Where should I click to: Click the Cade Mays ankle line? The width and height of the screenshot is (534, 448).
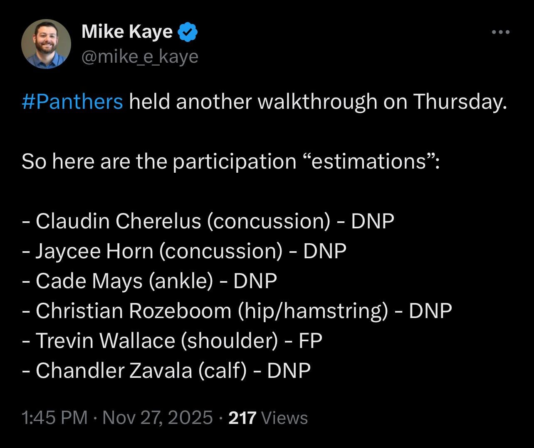149,281
